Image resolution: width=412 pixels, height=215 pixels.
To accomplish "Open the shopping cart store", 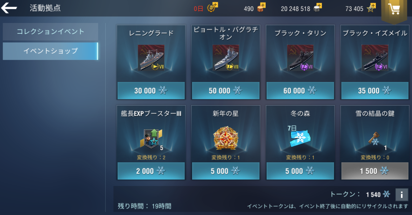I will click(x=394, y=10).
